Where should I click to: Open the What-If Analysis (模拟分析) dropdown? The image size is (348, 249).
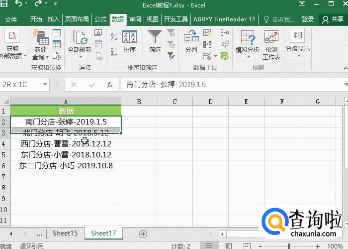coord(247,44)
